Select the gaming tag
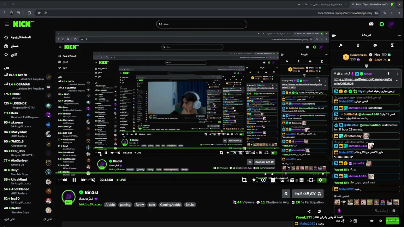Screen dimensions: 404x227 click(125, 205)
